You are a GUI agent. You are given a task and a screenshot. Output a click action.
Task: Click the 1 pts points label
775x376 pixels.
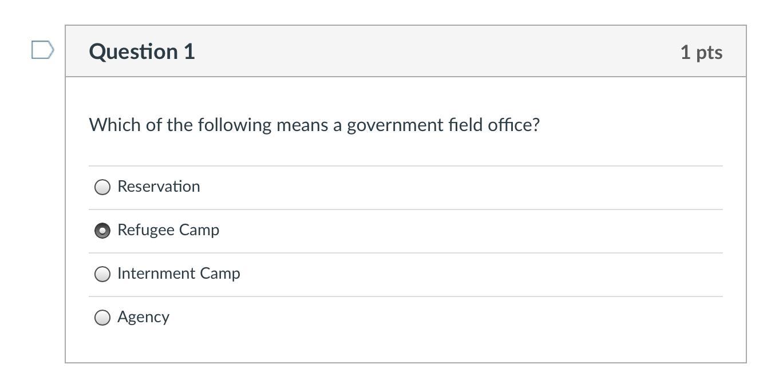(x=701, y=52)
